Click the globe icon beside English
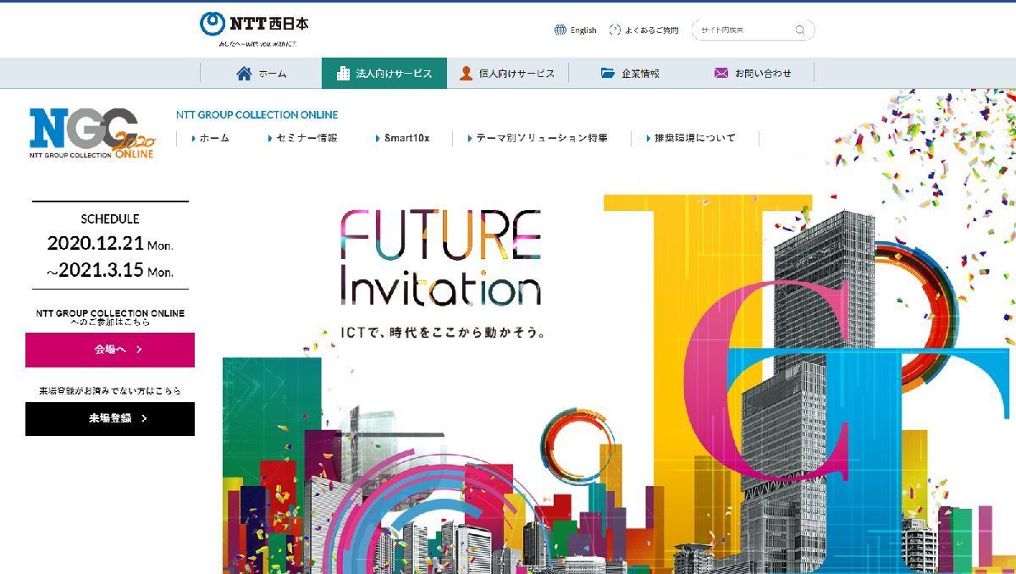 [x=560, y=30]
